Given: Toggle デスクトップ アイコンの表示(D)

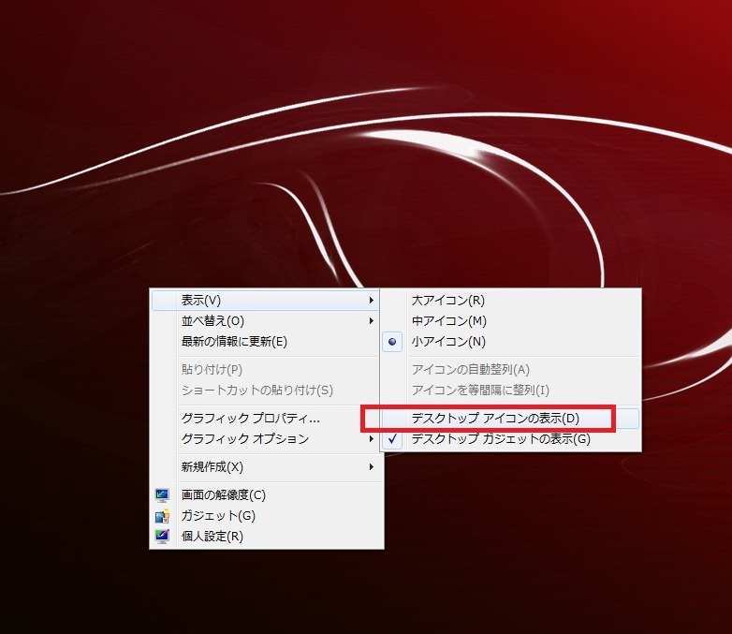Looking at the screenshot, I should coord(510,419).
